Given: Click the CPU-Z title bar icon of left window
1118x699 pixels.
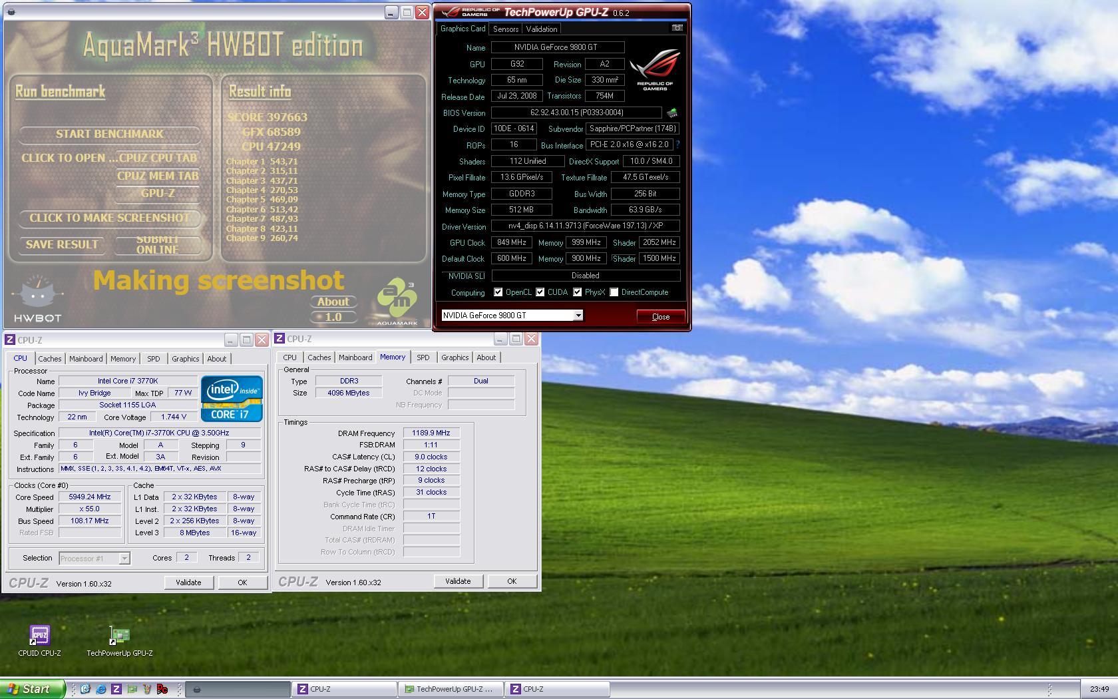Looking at the screenshot, I should click(10, 340).
